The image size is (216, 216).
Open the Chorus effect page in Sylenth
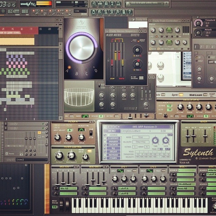pos(113,145)
